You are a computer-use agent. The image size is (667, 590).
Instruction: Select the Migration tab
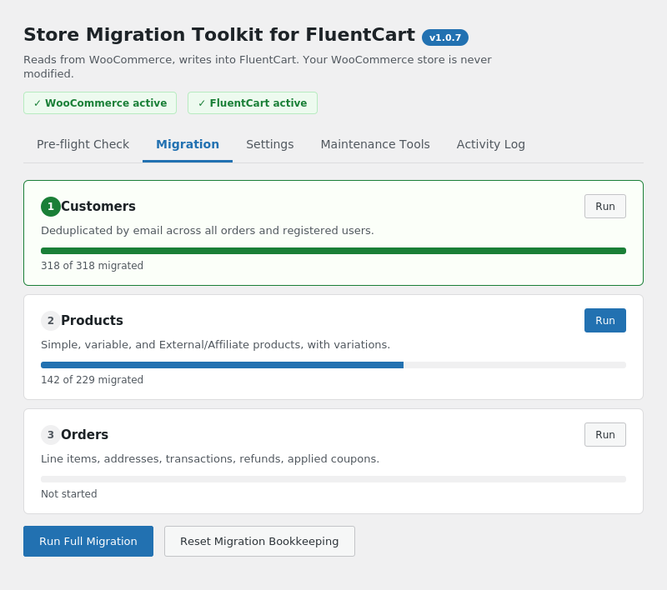click(188, 144)
